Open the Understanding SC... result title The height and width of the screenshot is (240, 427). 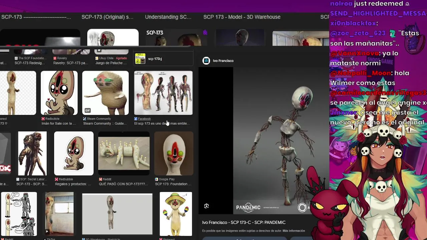(168, 17)
